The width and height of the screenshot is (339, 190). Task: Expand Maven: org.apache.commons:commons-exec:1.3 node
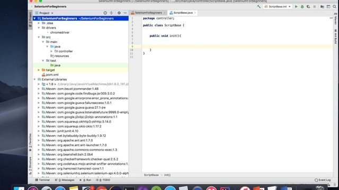(39, 150)
